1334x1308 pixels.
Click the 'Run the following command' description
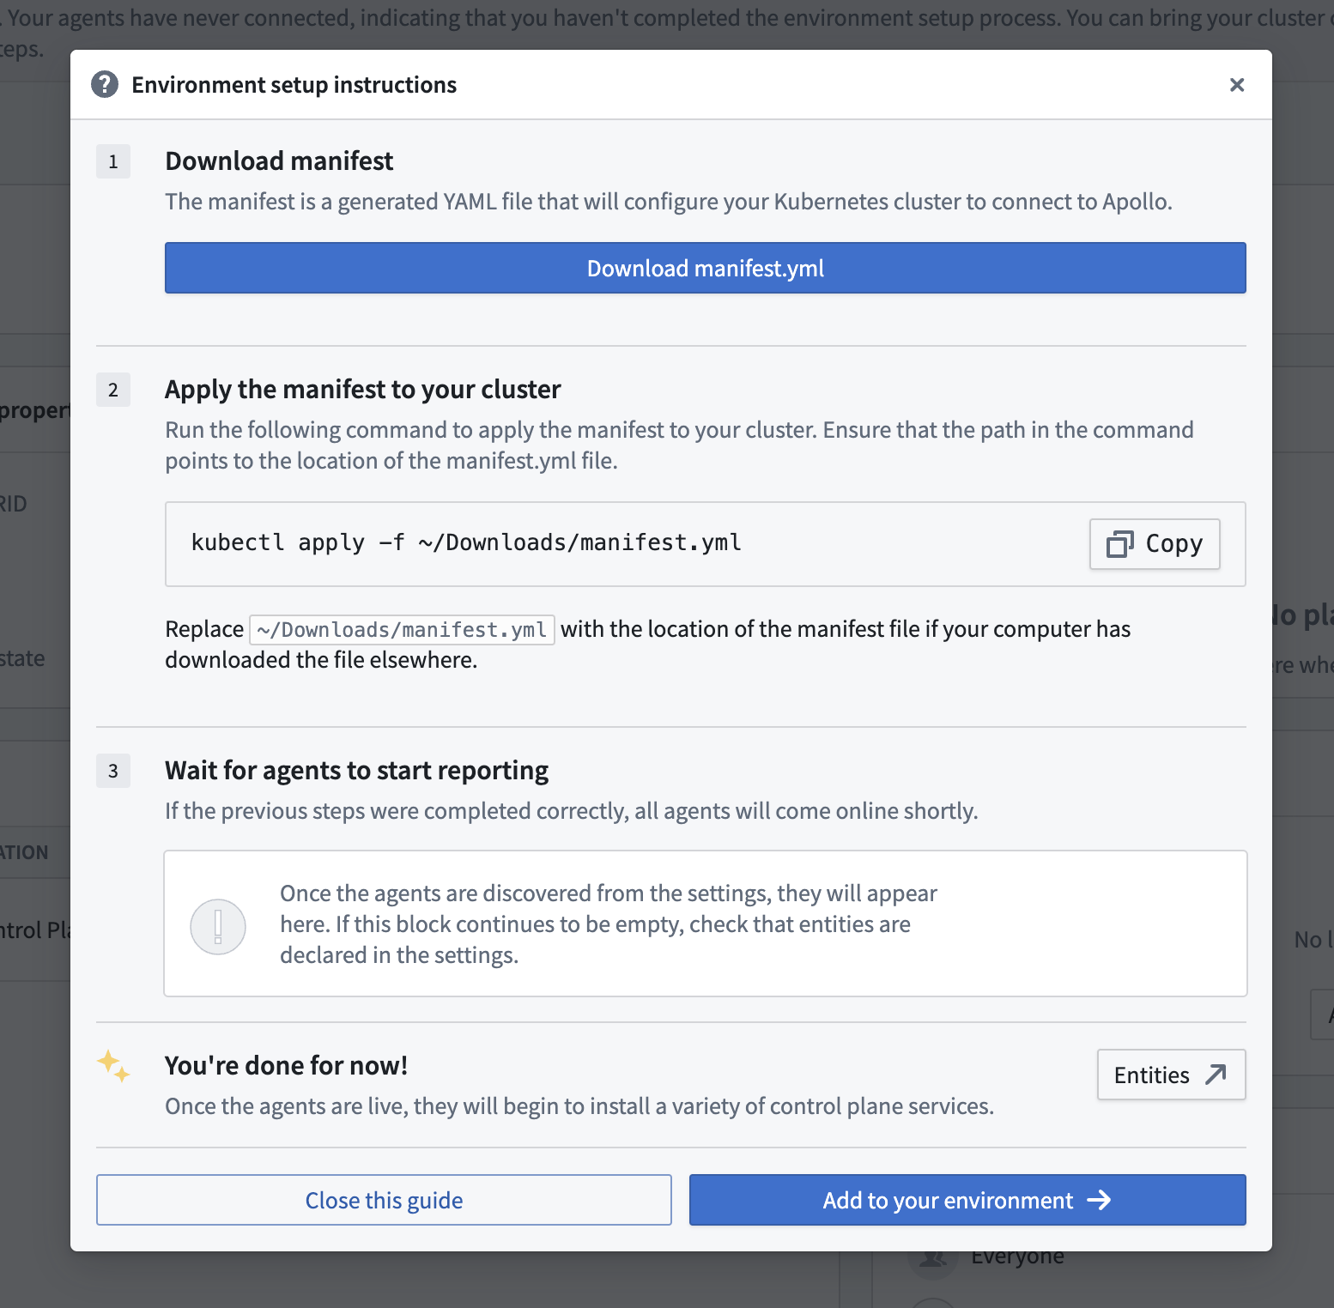point(679,445)
